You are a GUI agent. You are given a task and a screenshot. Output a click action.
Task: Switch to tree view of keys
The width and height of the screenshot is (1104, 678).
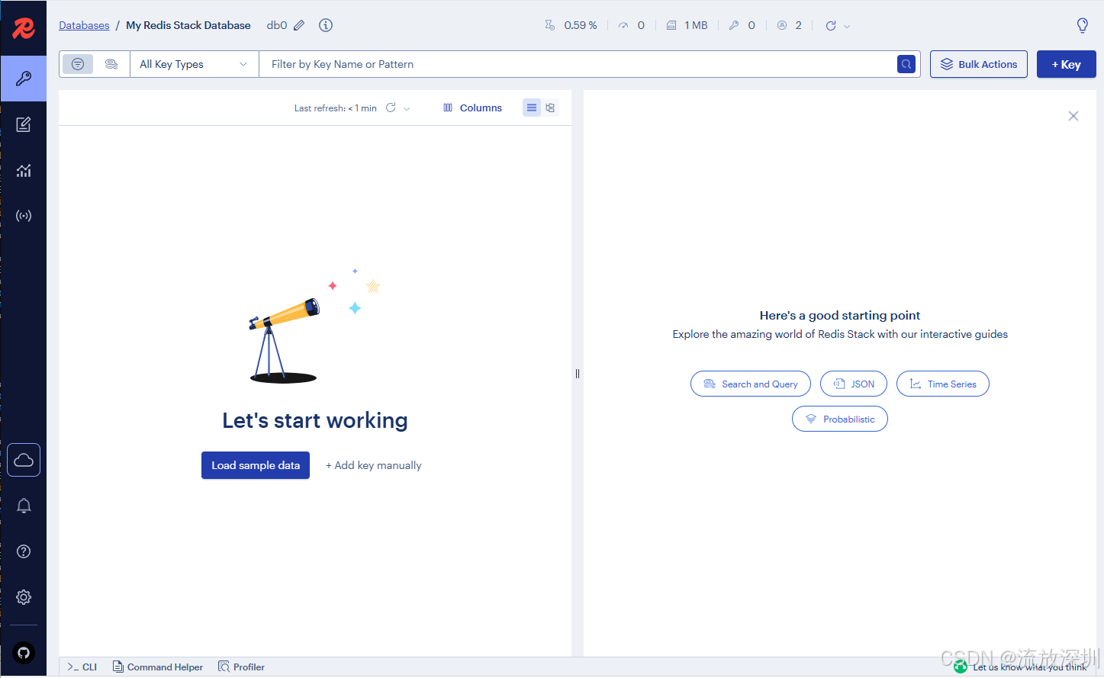[x=550, y=108]
